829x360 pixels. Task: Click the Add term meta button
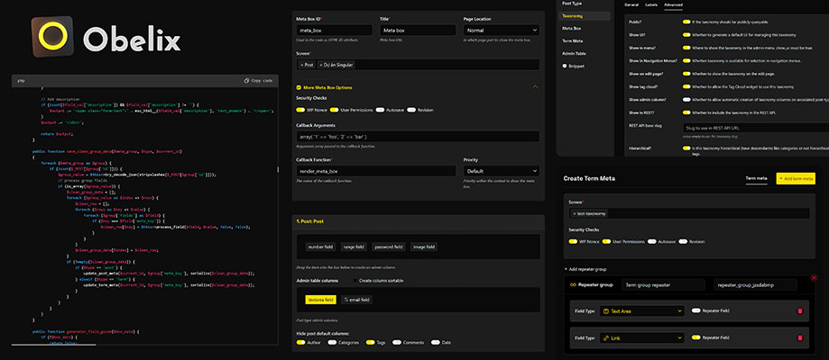pos(795,179)
